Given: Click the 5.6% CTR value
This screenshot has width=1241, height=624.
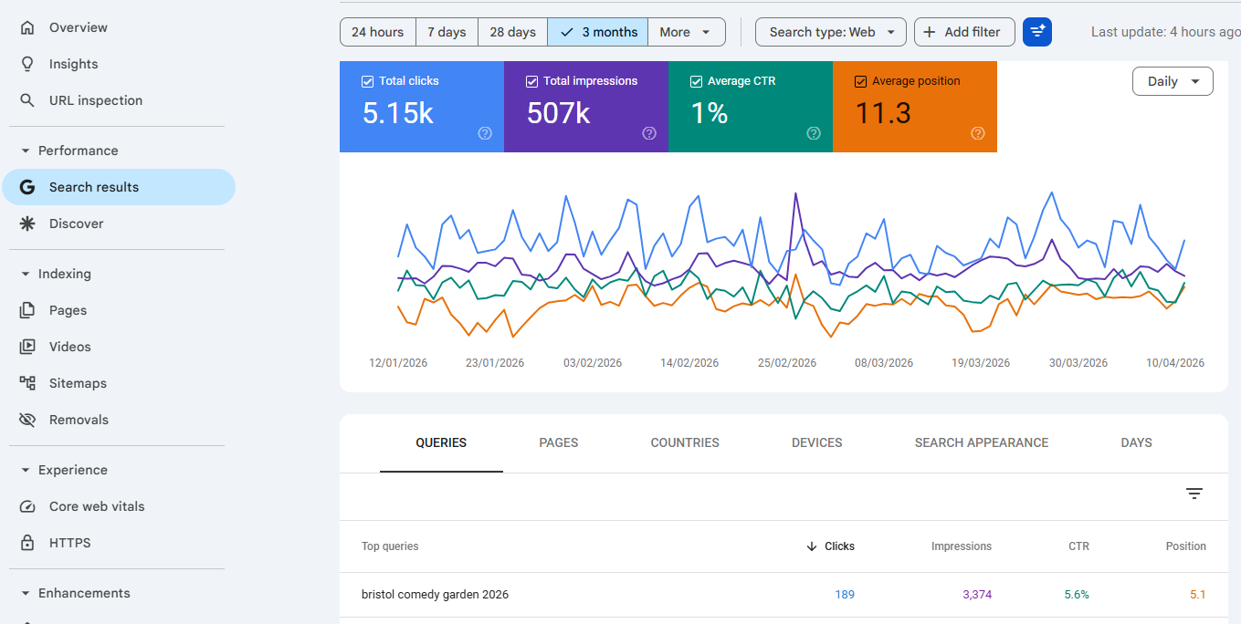Looking at the screenshot, I should pyautogui.click(x=1077, y=595).
